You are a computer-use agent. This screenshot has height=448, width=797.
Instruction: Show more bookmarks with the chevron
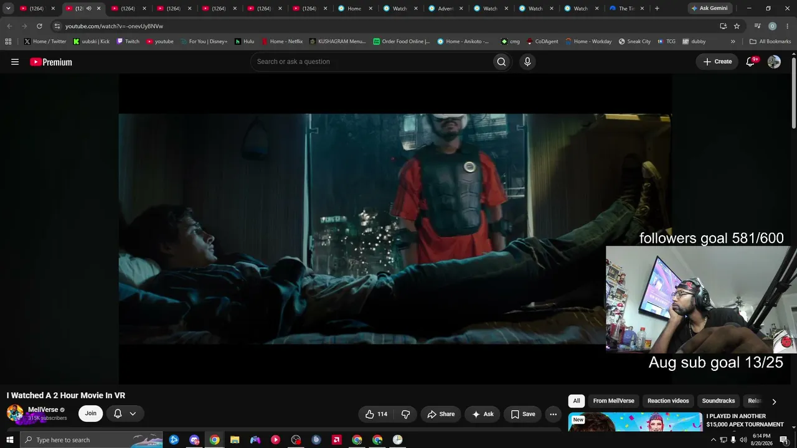pos(733,42)
